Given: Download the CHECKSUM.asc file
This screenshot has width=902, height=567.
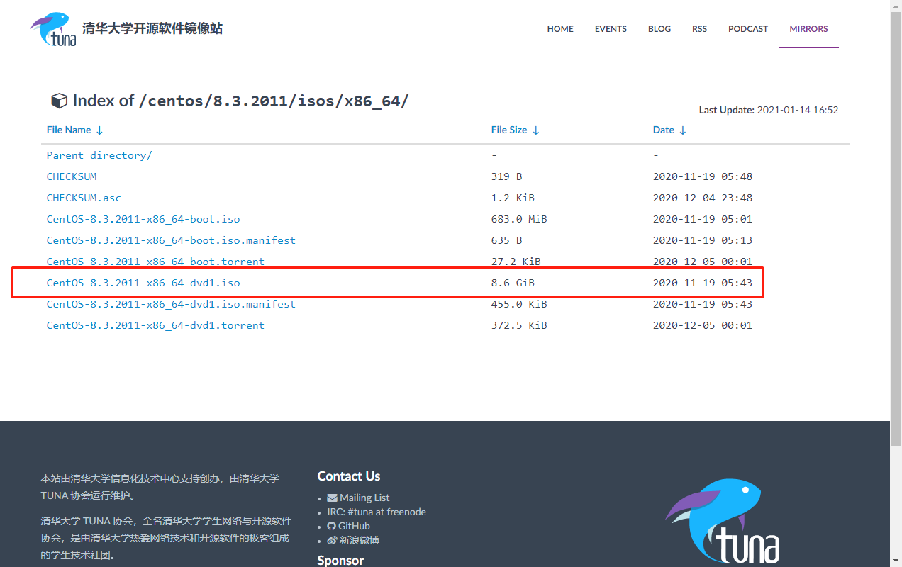Looking at the screenshot, I should (84, 198).
